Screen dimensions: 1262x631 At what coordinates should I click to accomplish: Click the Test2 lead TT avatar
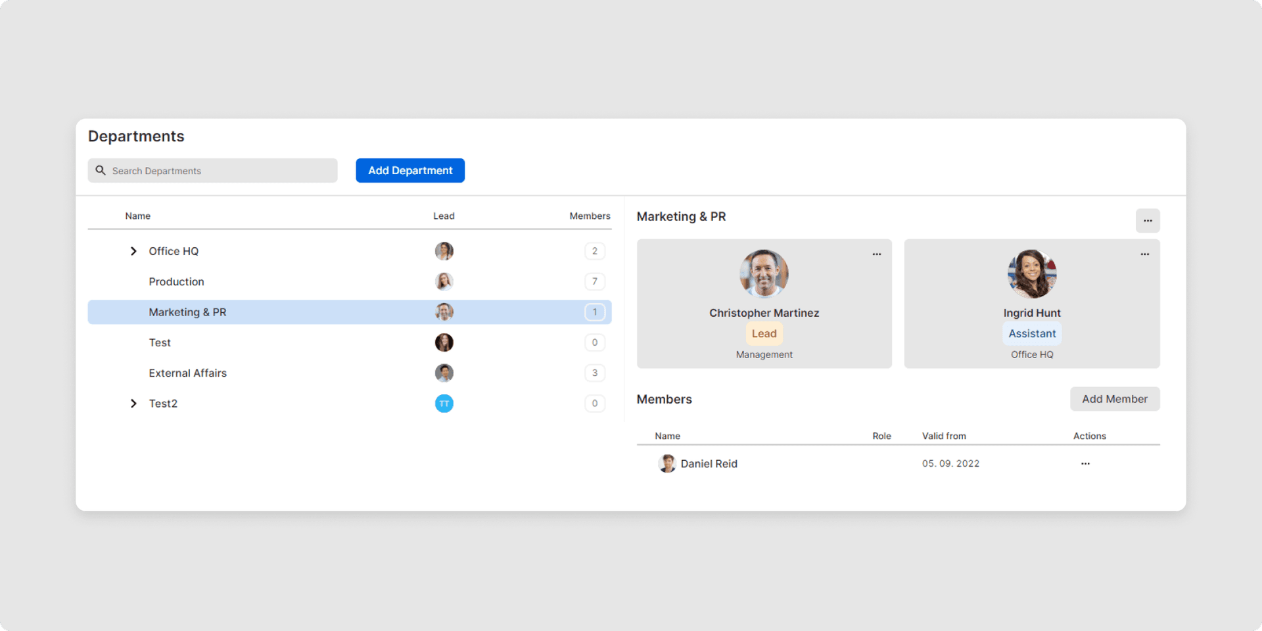[x=444, y=404]
